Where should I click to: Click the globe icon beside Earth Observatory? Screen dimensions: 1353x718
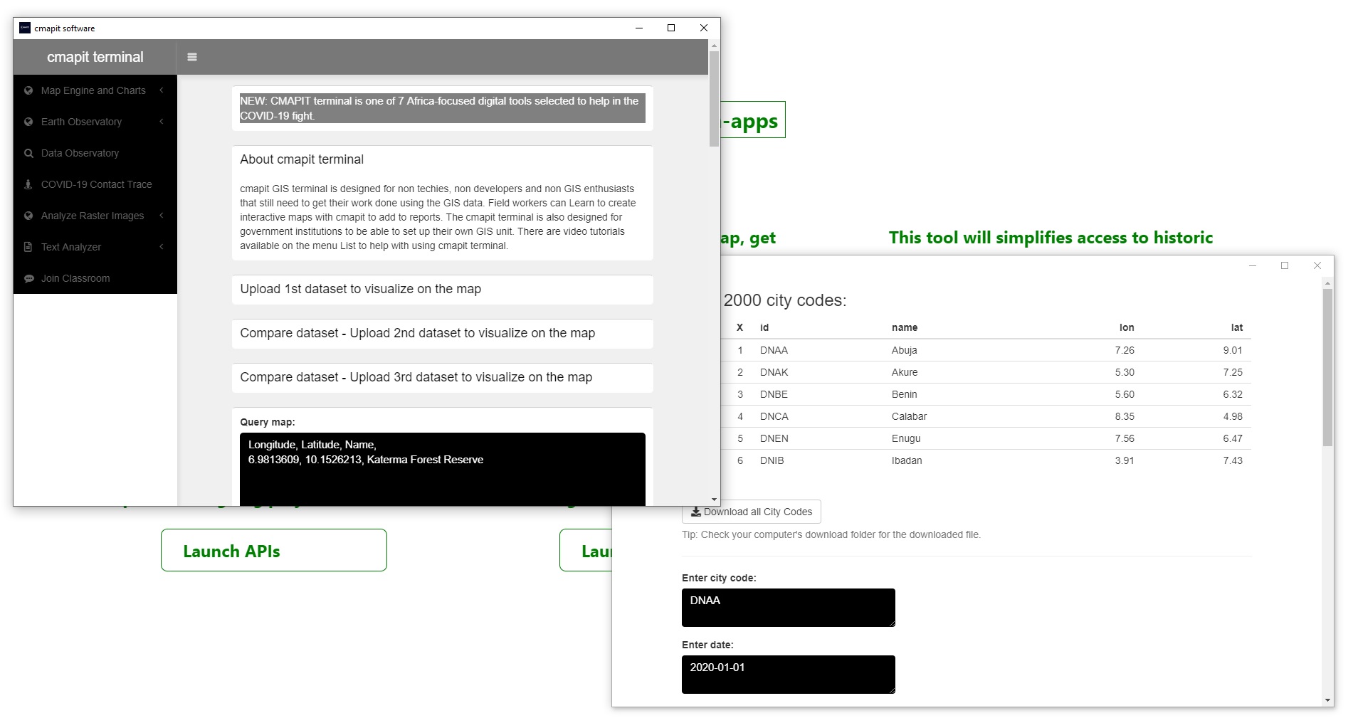pyautogui.click(x=28, y=122)
